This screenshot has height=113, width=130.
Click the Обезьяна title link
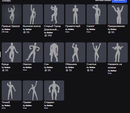(x=71, y=64)
